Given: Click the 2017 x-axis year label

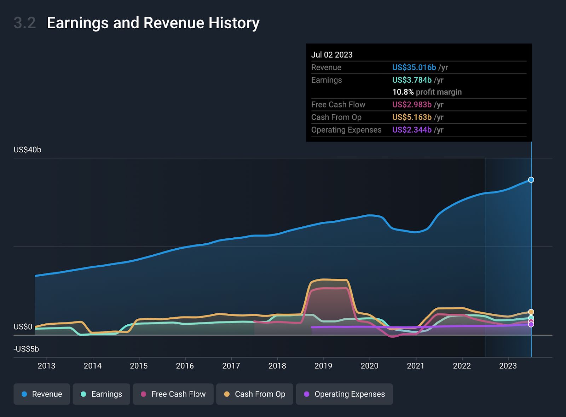Looking at the screenshot, I should (x=231, y=366).
